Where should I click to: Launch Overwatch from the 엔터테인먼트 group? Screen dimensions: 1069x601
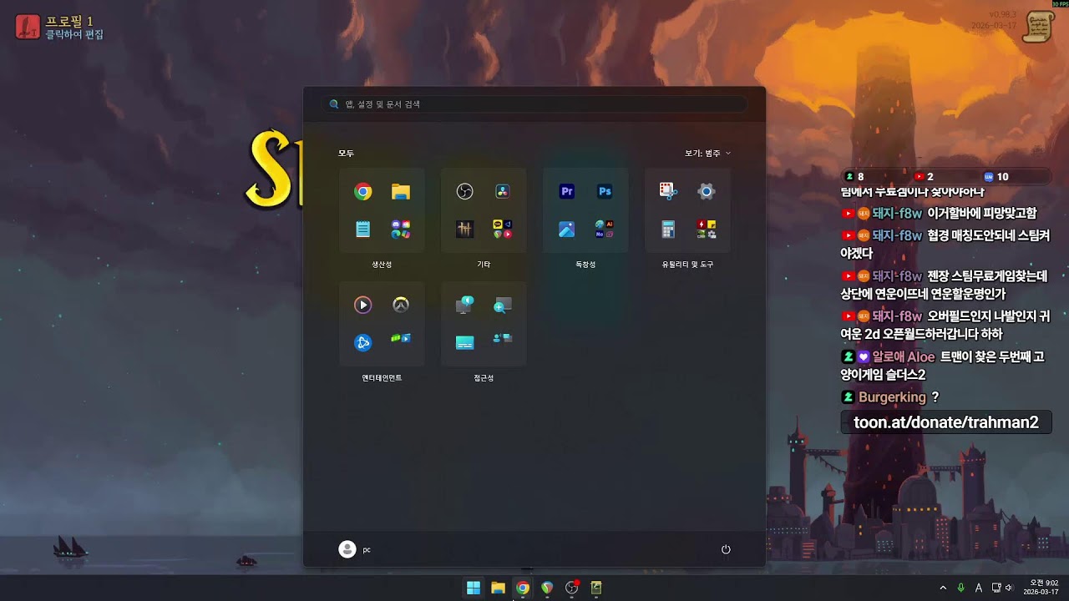coord(401,306)
